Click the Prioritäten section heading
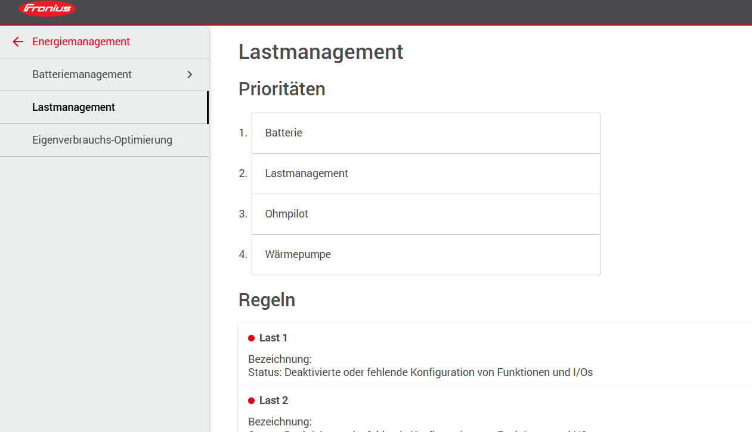 (x=282, y=89)
